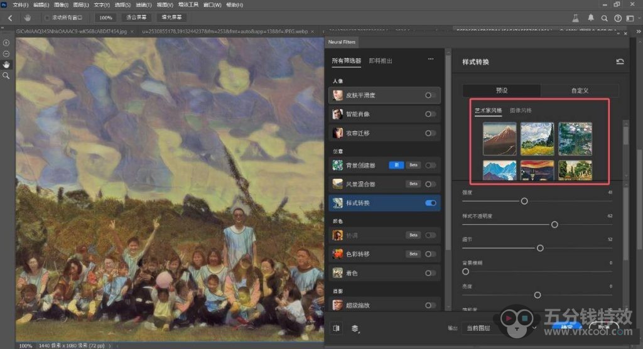Check the 滚动所有窗口 checkbox
Viewport: 643px width, 349px height.
46,18
